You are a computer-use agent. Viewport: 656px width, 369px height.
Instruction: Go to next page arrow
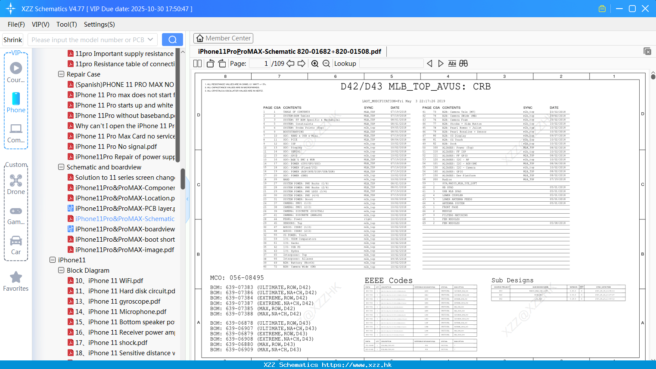pyautogui.click(x=302, y=64)
